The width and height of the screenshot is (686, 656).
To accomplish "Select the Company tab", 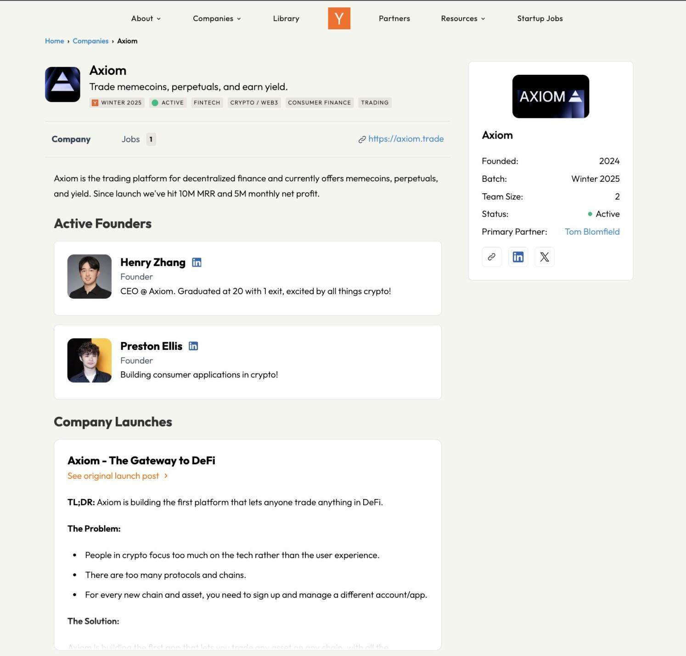I will click(71, 139).
